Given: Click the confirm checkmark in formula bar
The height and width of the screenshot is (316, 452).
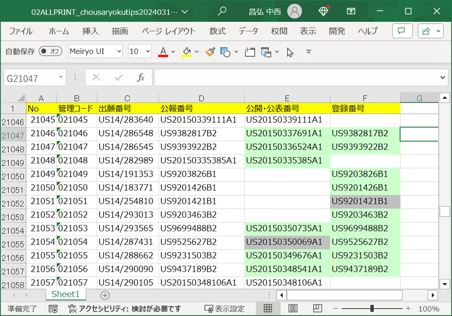Looking at the screenshot, I should [x=119, y=77].
